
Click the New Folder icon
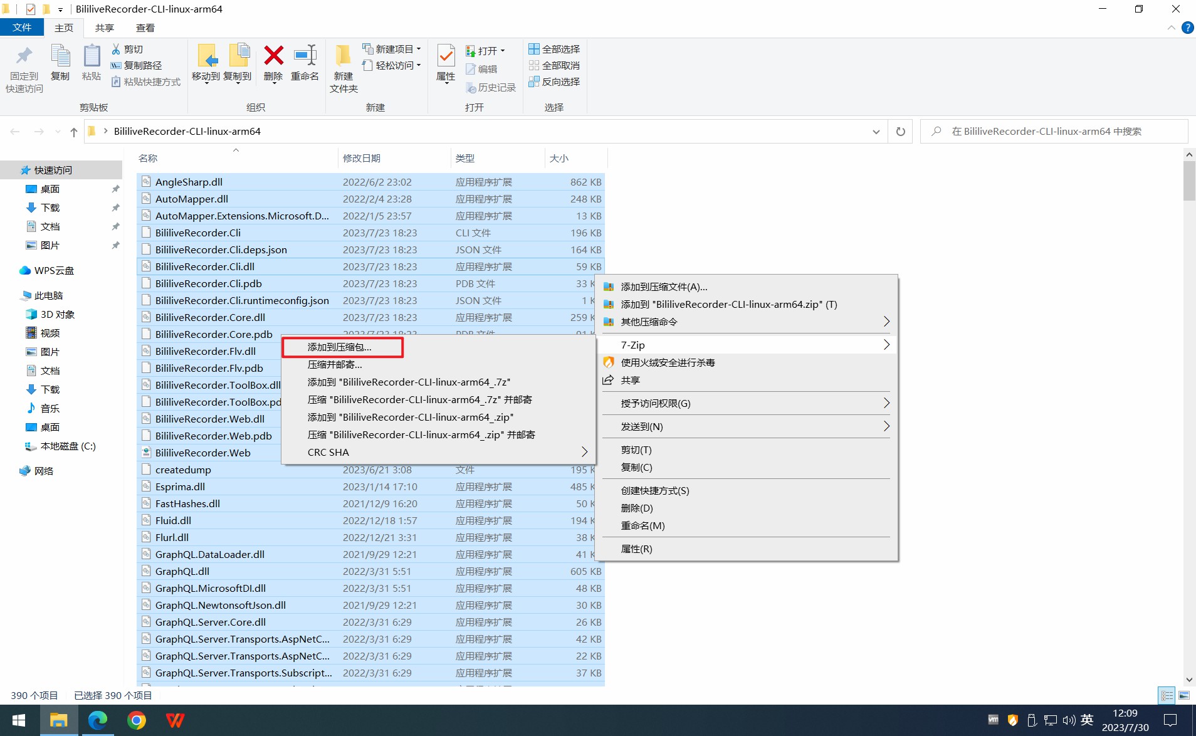coord(343,56)
